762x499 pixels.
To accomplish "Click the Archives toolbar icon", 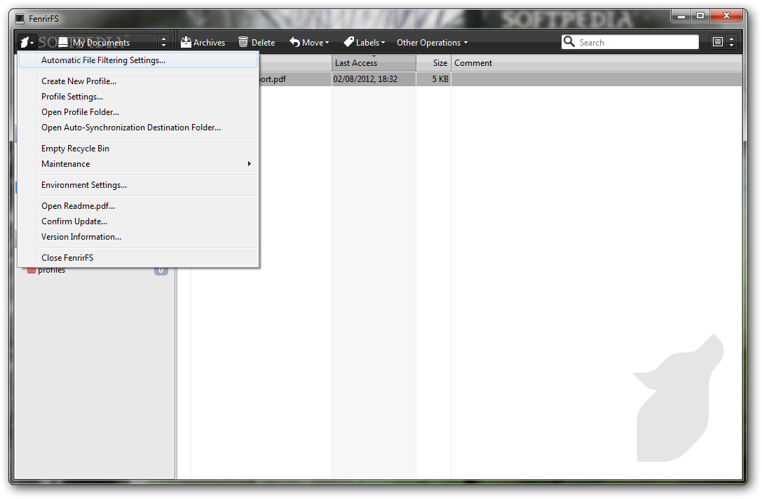I will coord(186,42).
